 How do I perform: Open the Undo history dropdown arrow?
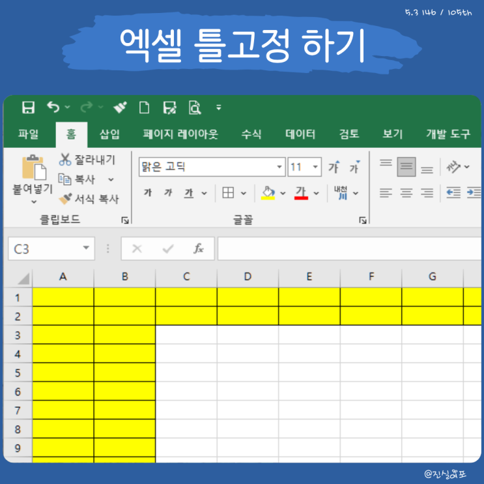point(67,107)
